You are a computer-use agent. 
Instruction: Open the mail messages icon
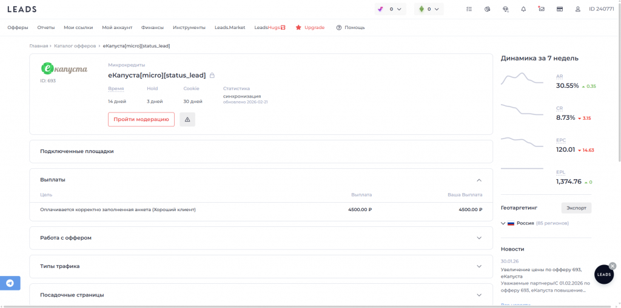coord(542,9)
